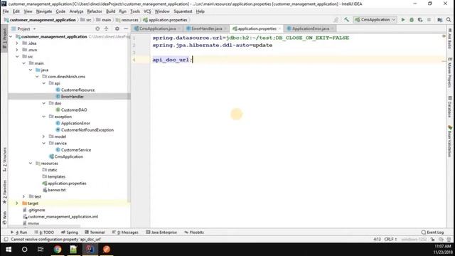Open Terminal tool window
Screen dimensions: 455x256
(x=95, y=233)
